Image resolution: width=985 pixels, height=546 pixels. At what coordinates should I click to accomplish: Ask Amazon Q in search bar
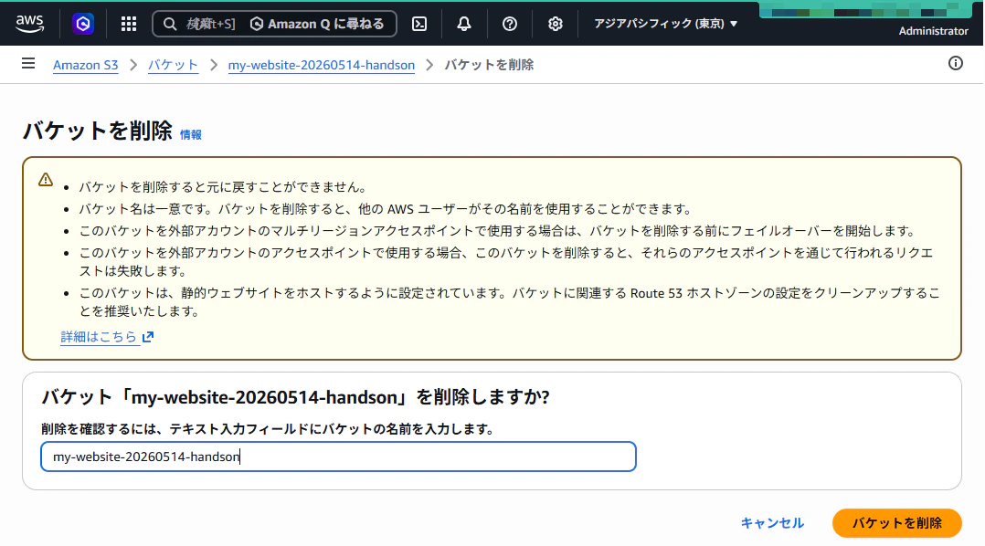tap(317, 24)
